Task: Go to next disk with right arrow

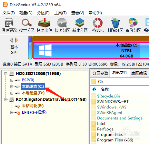Action: pos(16,40)
